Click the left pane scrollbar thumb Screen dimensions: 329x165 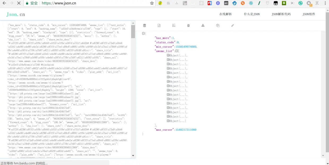pyautogui.click(x=133, y=31)
